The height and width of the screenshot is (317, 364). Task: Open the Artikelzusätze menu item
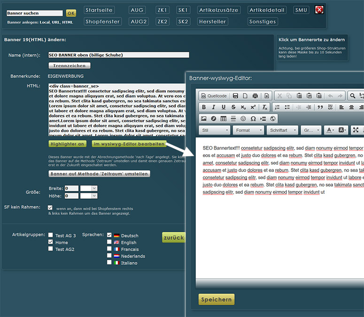(219, 10)
